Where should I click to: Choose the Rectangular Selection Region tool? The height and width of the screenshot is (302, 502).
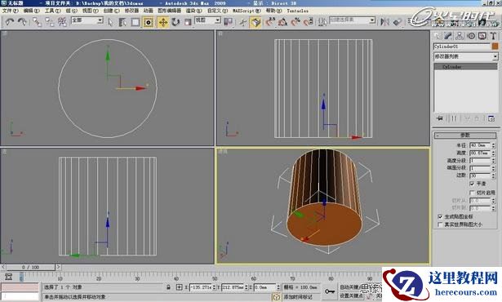point(135,22)
